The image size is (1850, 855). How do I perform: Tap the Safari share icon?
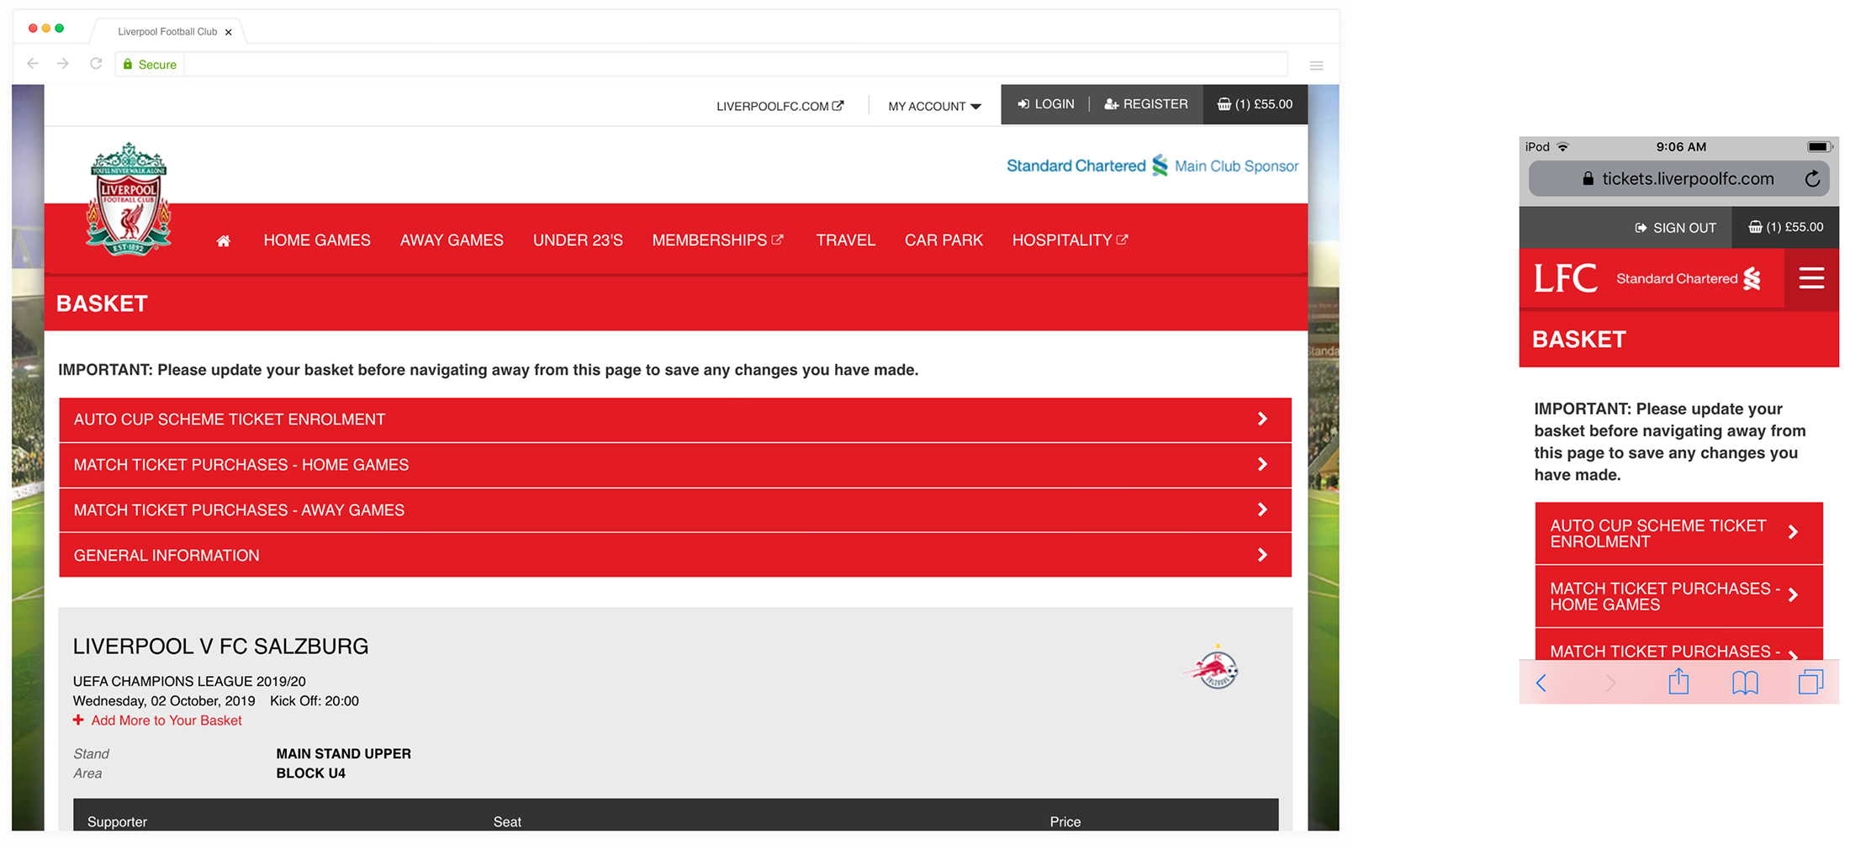[1678, 682]
